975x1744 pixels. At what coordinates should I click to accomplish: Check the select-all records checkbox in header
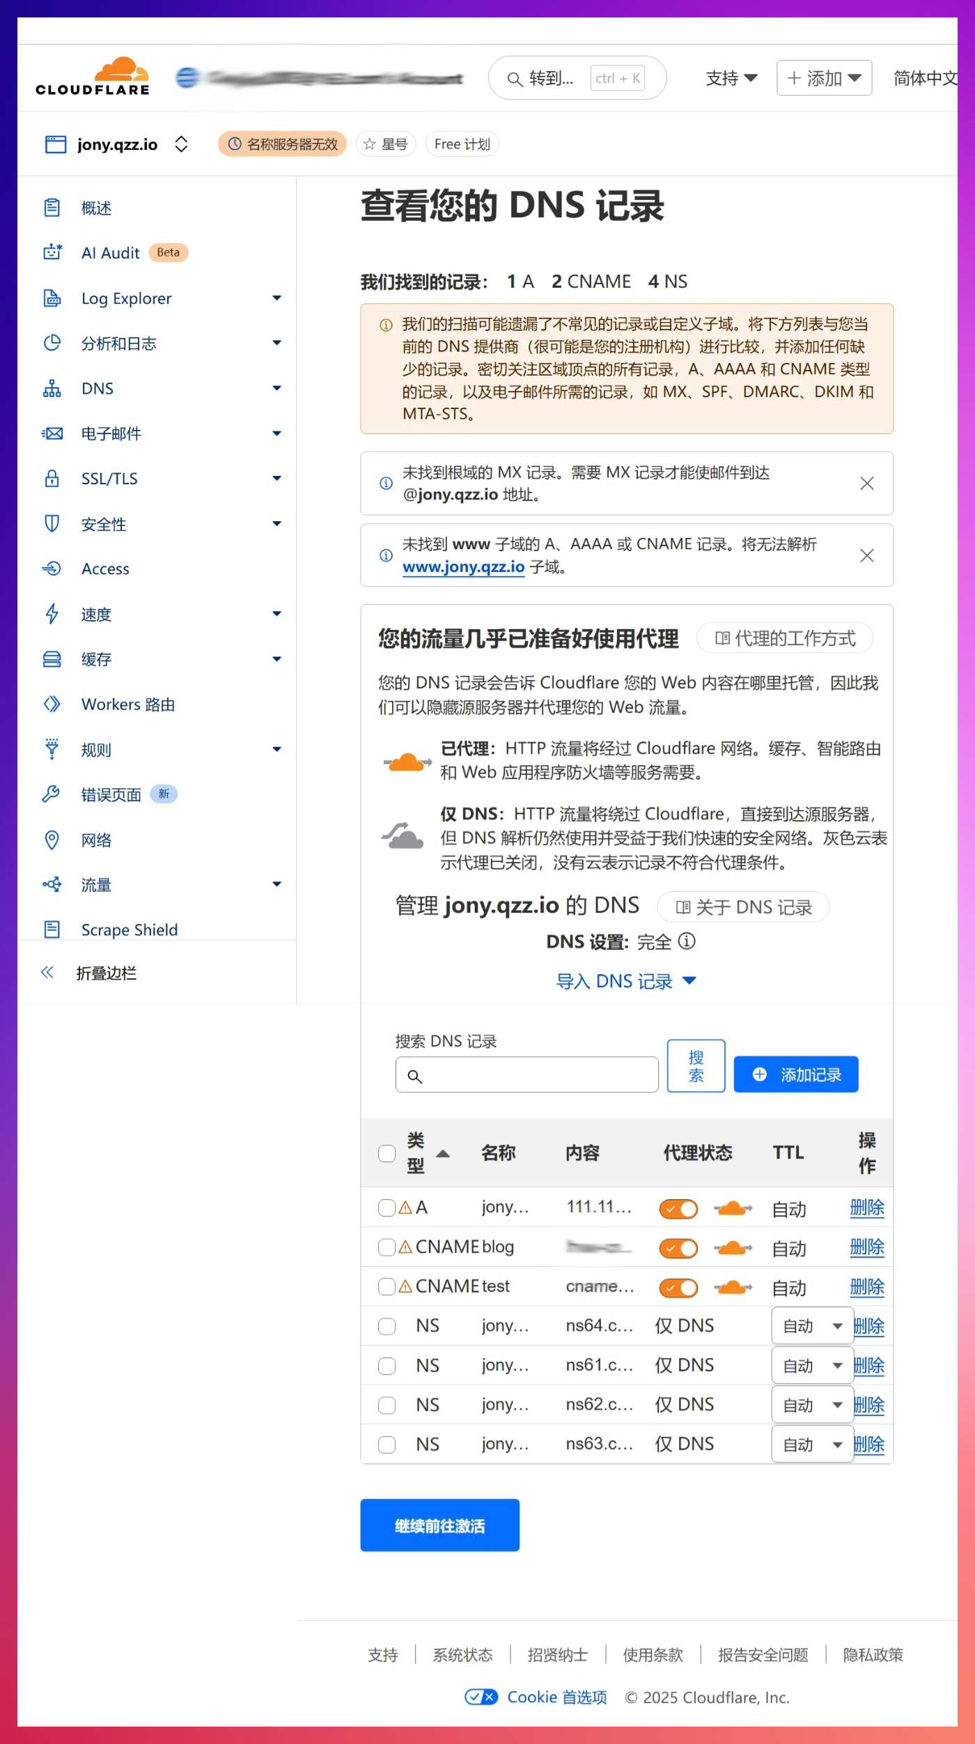pyautogui.click(x=387, y=1153)
